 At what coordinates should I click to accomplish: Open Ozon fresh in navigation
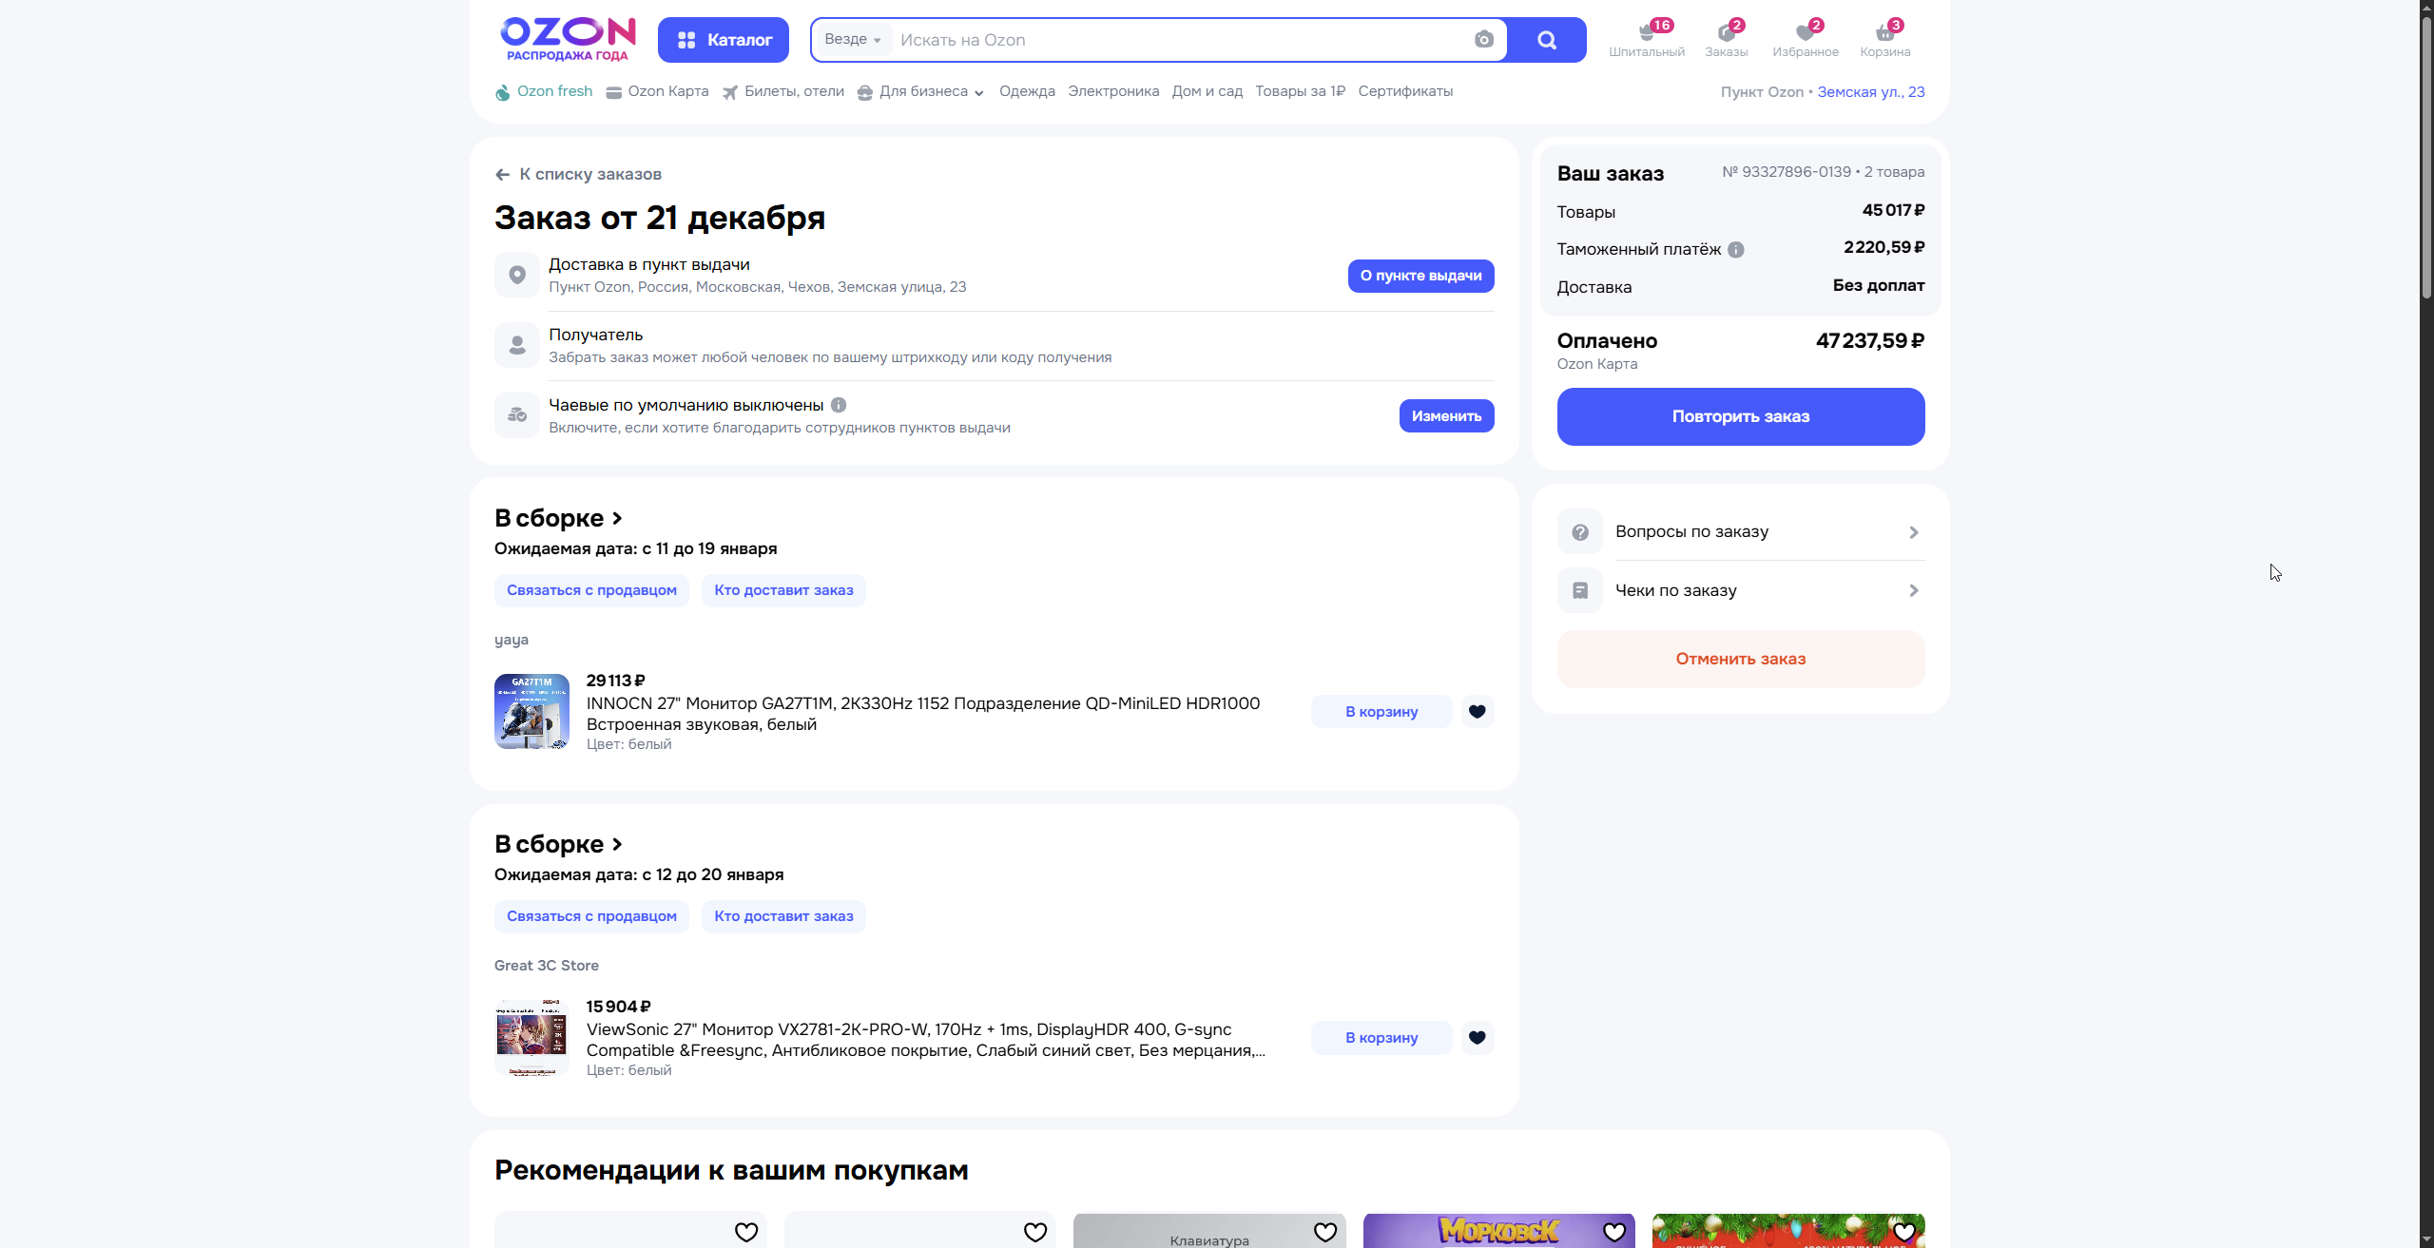pyautogui.click(x=544, y=92)
